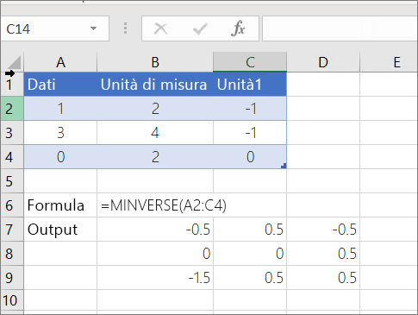Click the 'Unità di misura' header cell
Screen dimensions: 418x315
click(x=155, y=85)
